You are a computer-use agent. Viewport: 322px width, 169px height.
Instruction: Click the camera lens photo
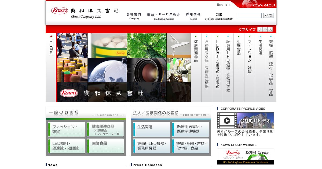(147, 70)
